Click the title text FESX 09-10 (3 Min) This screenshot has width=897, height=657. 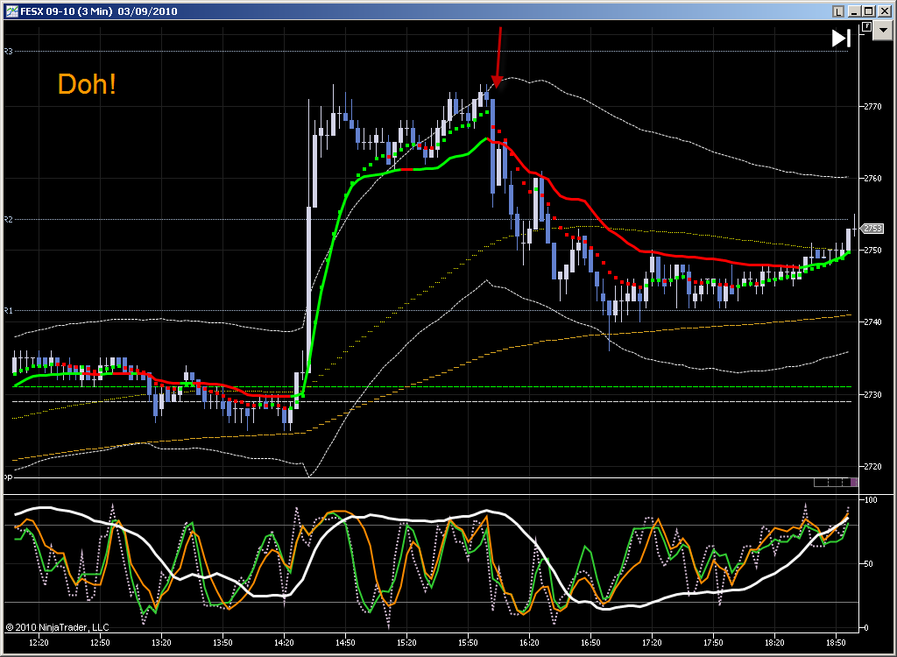66,11
